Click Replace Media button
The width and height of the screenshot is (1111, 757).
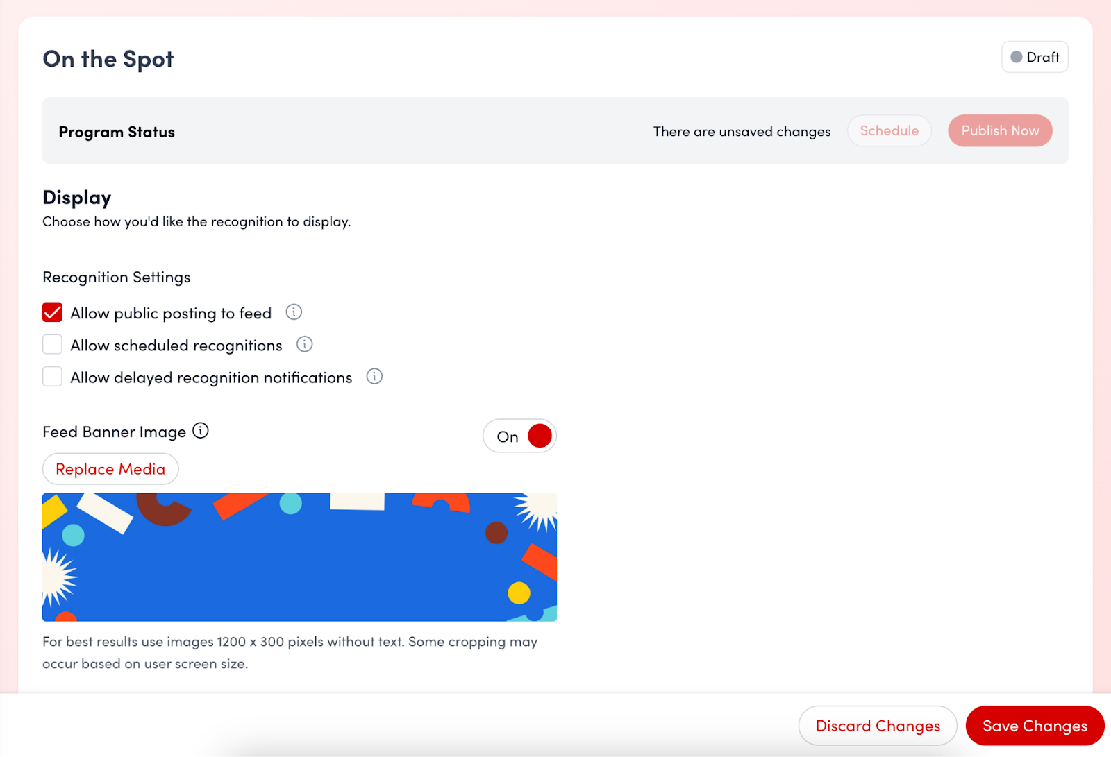coord(110,469)
